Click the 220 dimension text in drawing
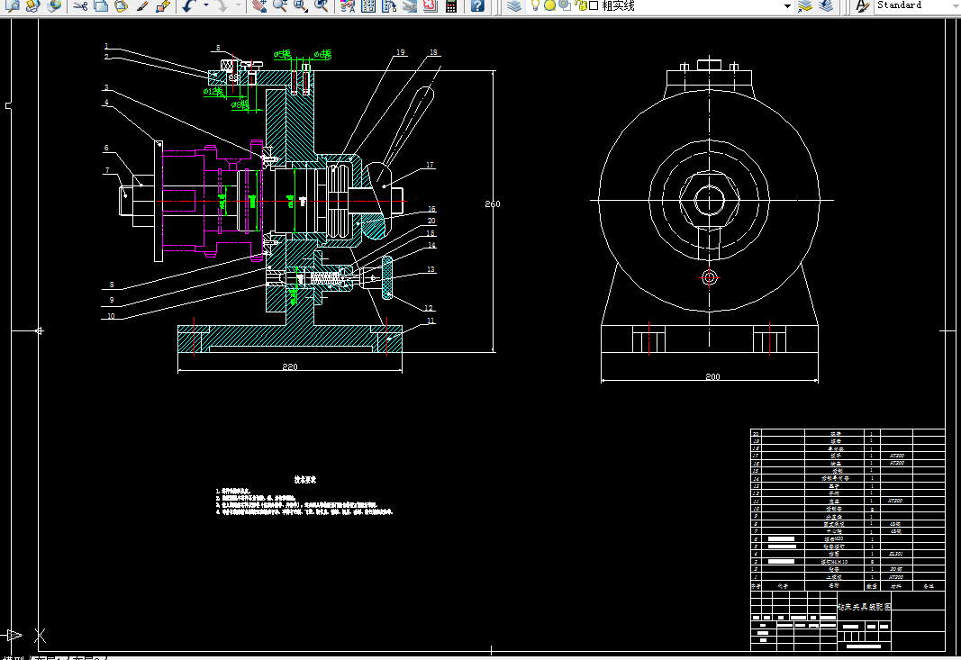The height and width of the screenshot is (660, 961). point(290,366)
